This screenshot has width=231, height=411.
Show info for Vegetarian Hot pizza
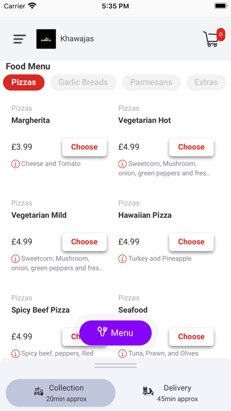[123, 164]
